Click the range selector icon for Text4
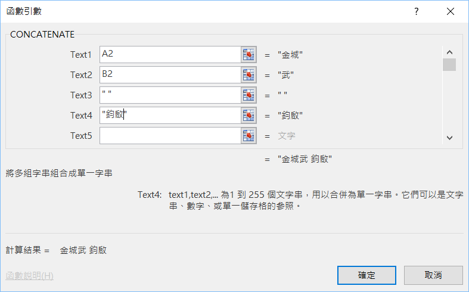The image size is (469, 292). (x=249, y=116)
